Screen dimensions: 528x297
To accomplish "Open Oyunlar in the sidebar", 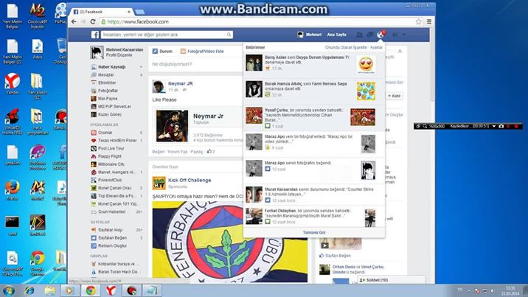I will tap(105, 133).
